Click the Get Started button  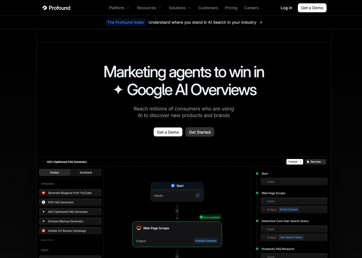[x=200, y=132]
